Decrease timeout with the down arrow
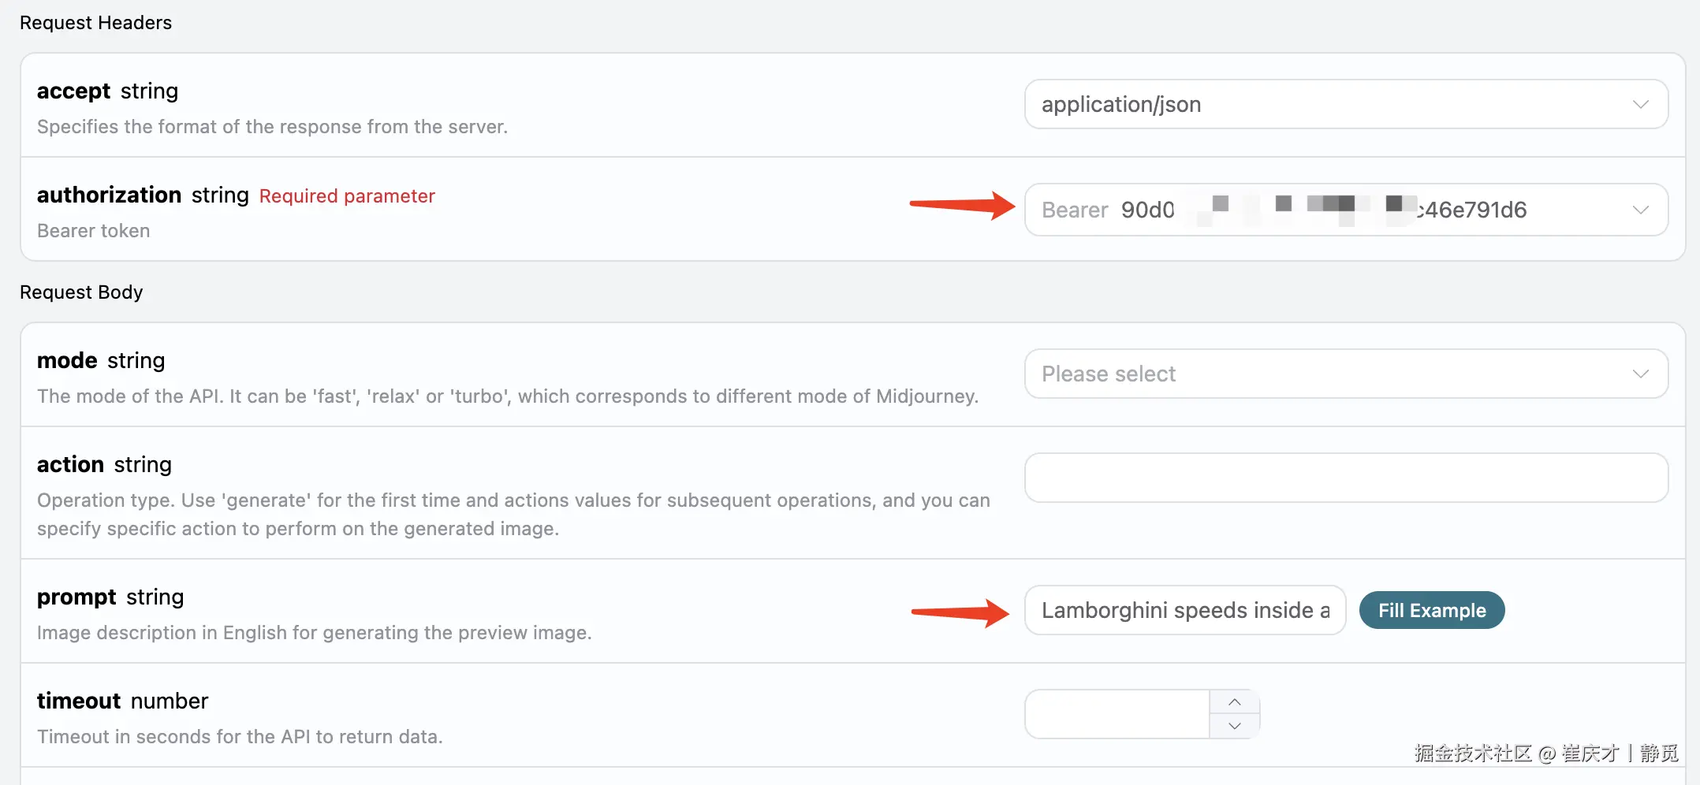 coord(1235,726)
